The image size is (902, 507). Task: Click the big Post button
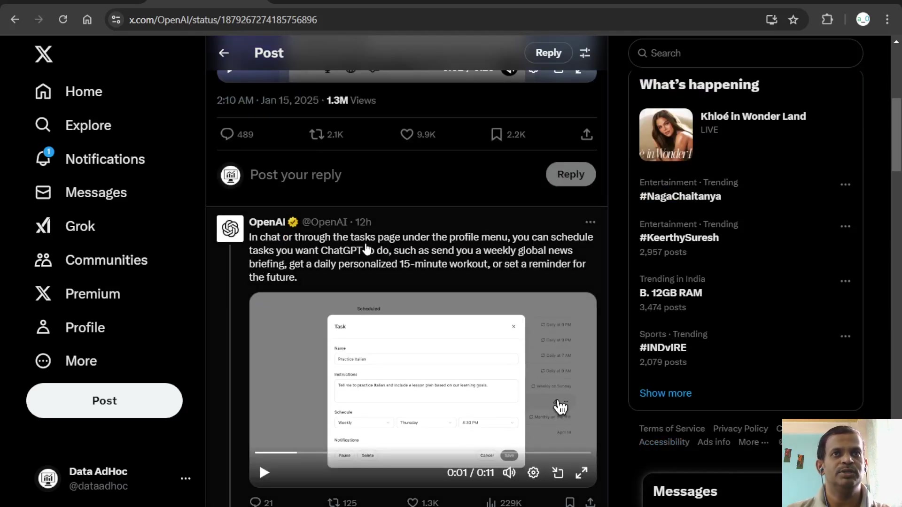click(104, 400)
